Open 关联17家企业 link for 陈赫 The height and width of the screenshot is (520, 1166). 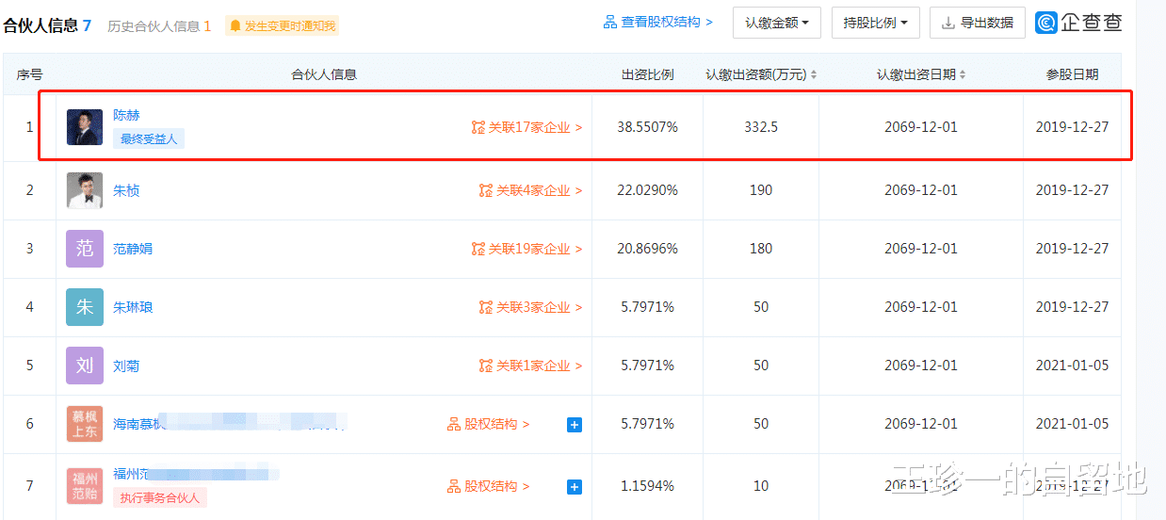point(527,127)
